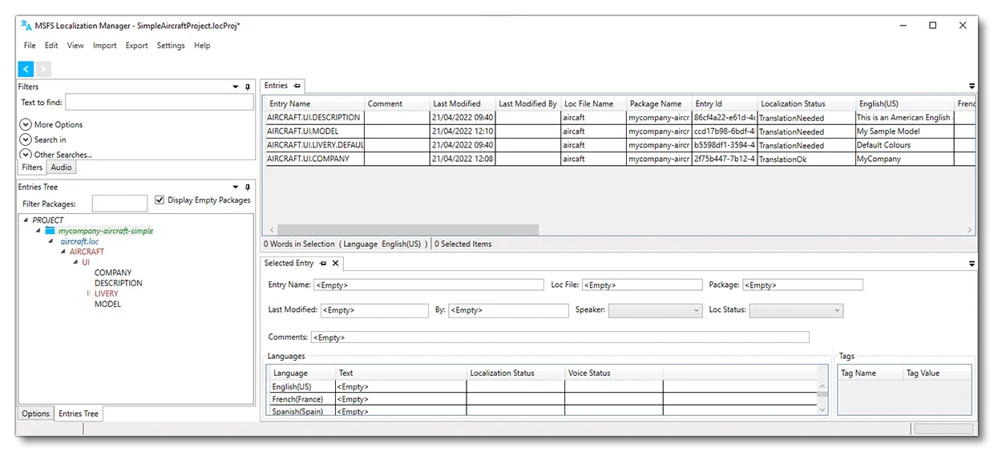Close the Selected Entry tab
The image size is (994, 452).
tap(336, 263)
